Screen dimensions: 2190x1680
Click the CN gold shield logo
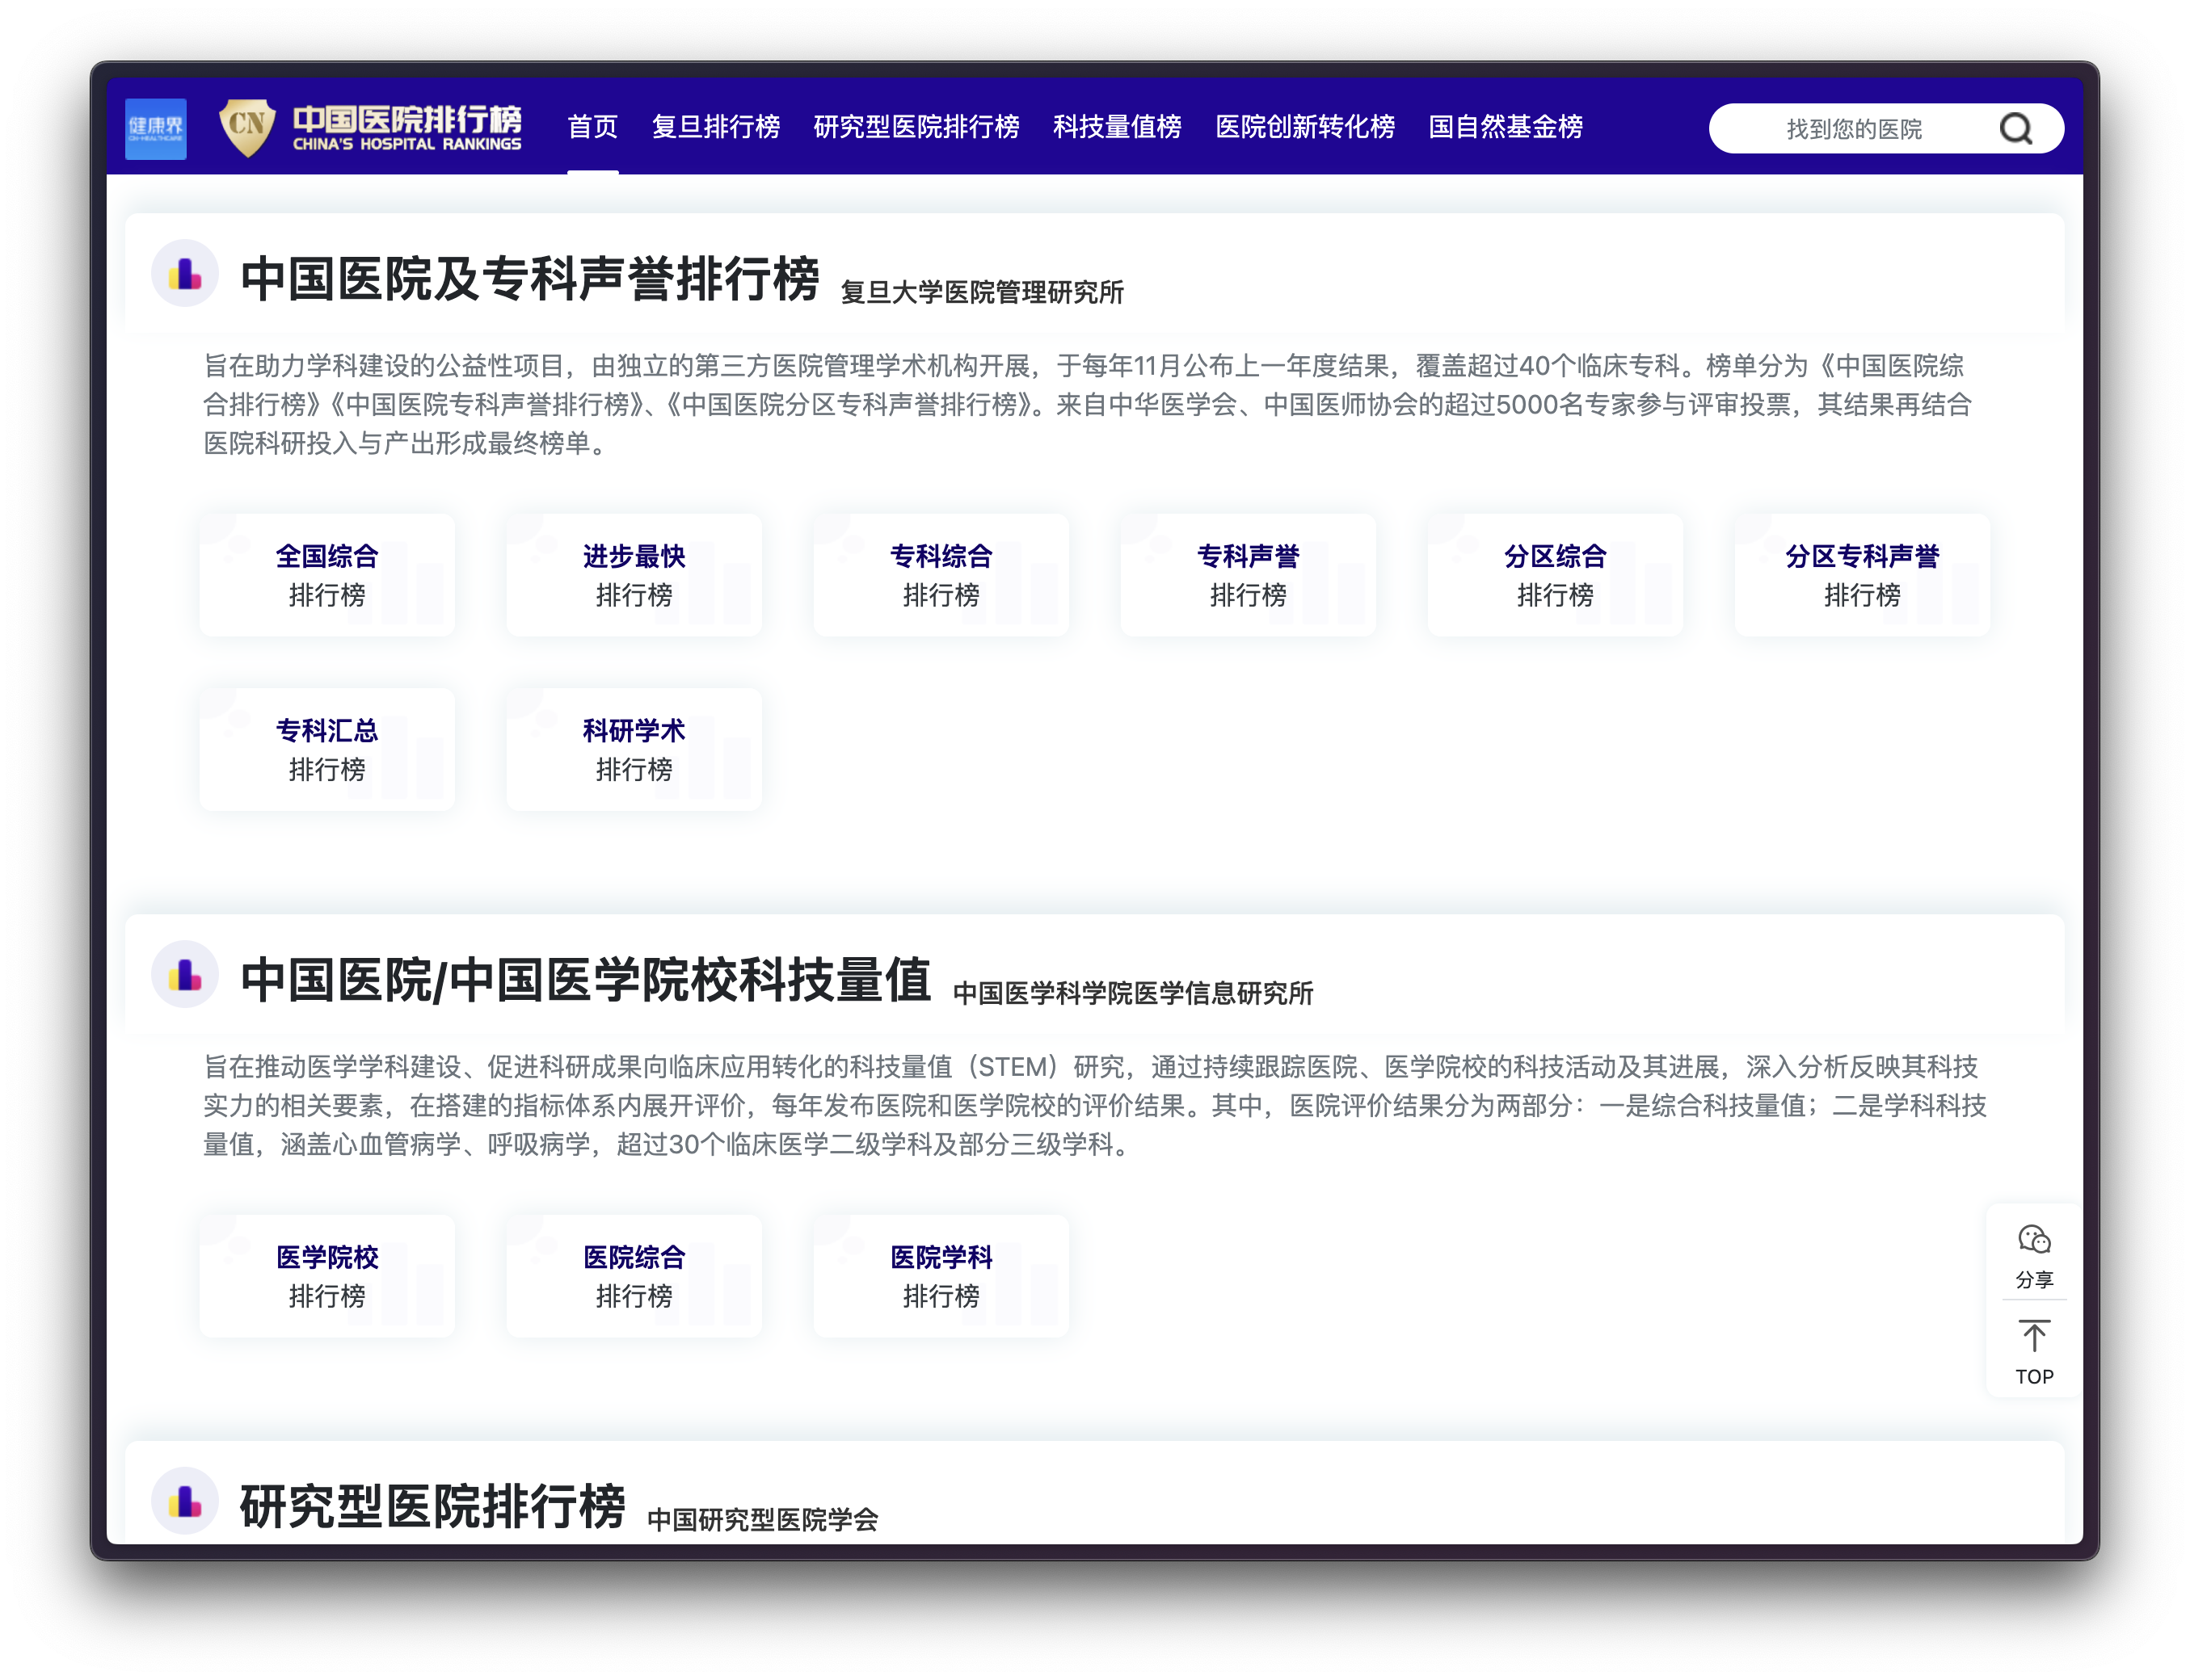click(246, 126)
